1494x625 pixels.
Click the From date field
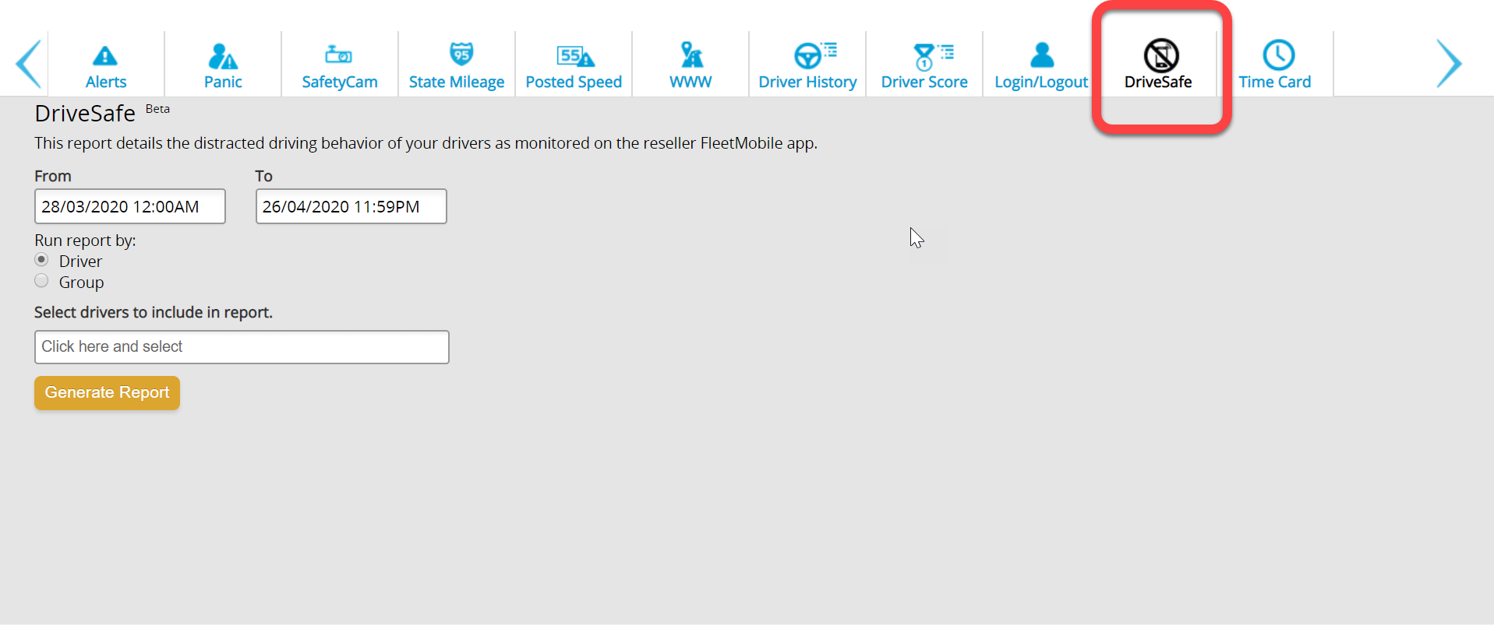pyautogui.click(x=130, y=206)
